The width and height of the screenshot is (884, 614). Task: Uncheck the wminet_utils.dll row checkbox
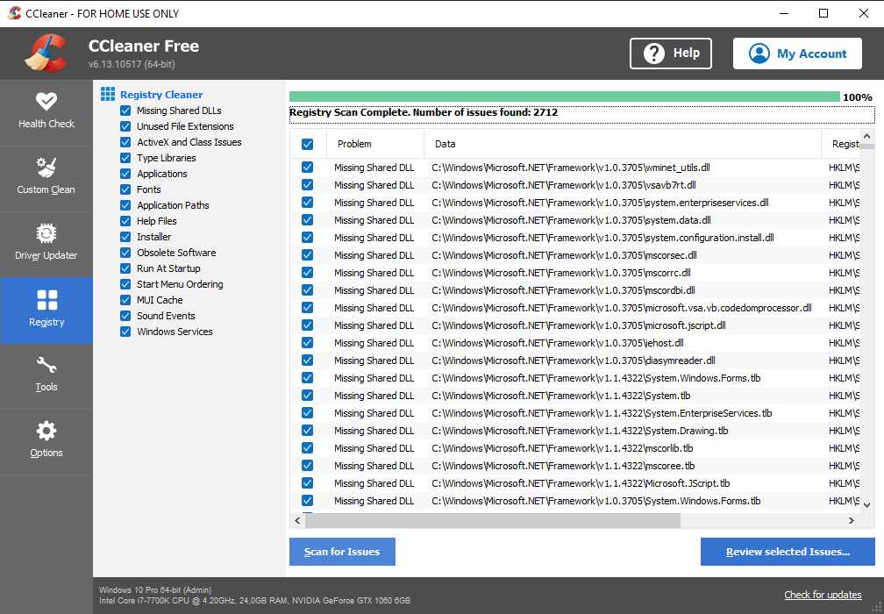[307, 168]
